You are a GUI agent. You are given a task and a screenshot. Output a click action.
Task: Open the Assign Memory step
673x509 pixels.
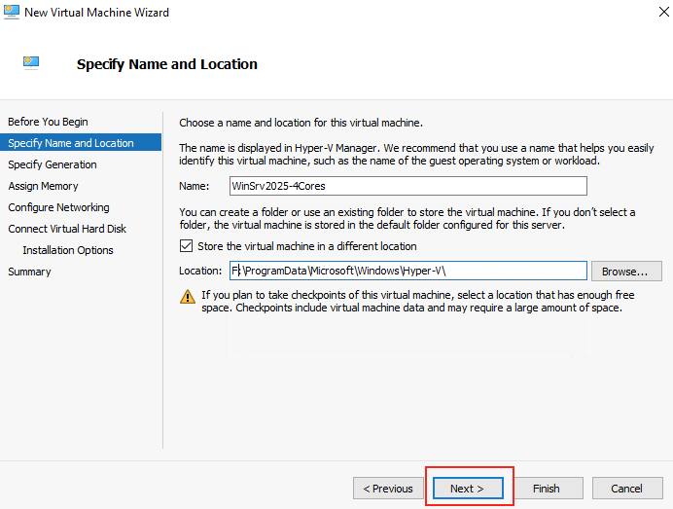pos(43,186)
